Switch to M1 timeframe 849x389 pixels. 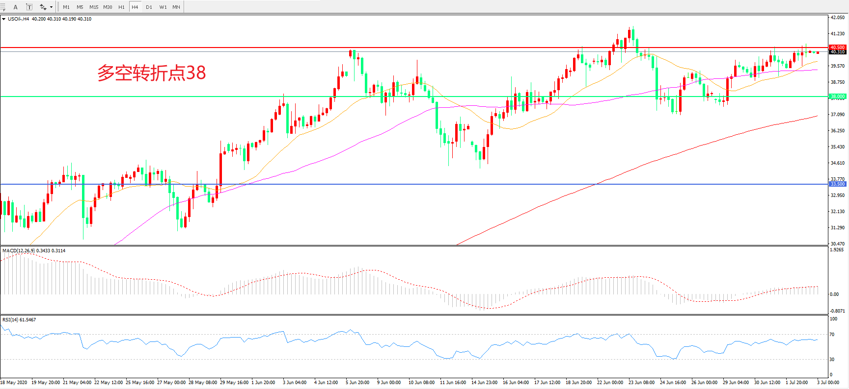pos(66,7)
